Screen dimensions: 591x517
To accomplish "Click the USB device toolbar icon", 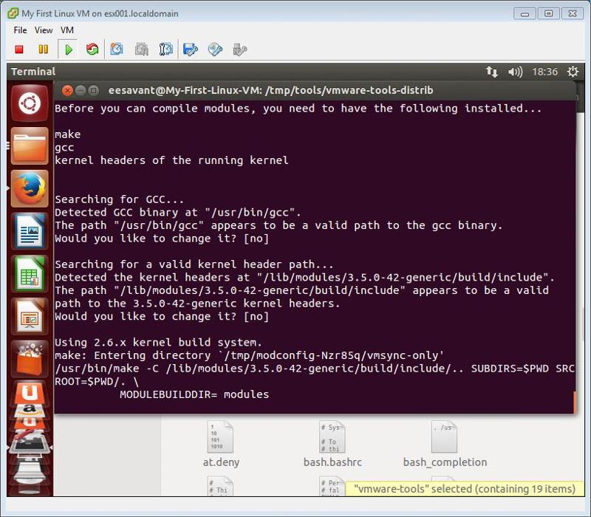I will pos(239,49).
